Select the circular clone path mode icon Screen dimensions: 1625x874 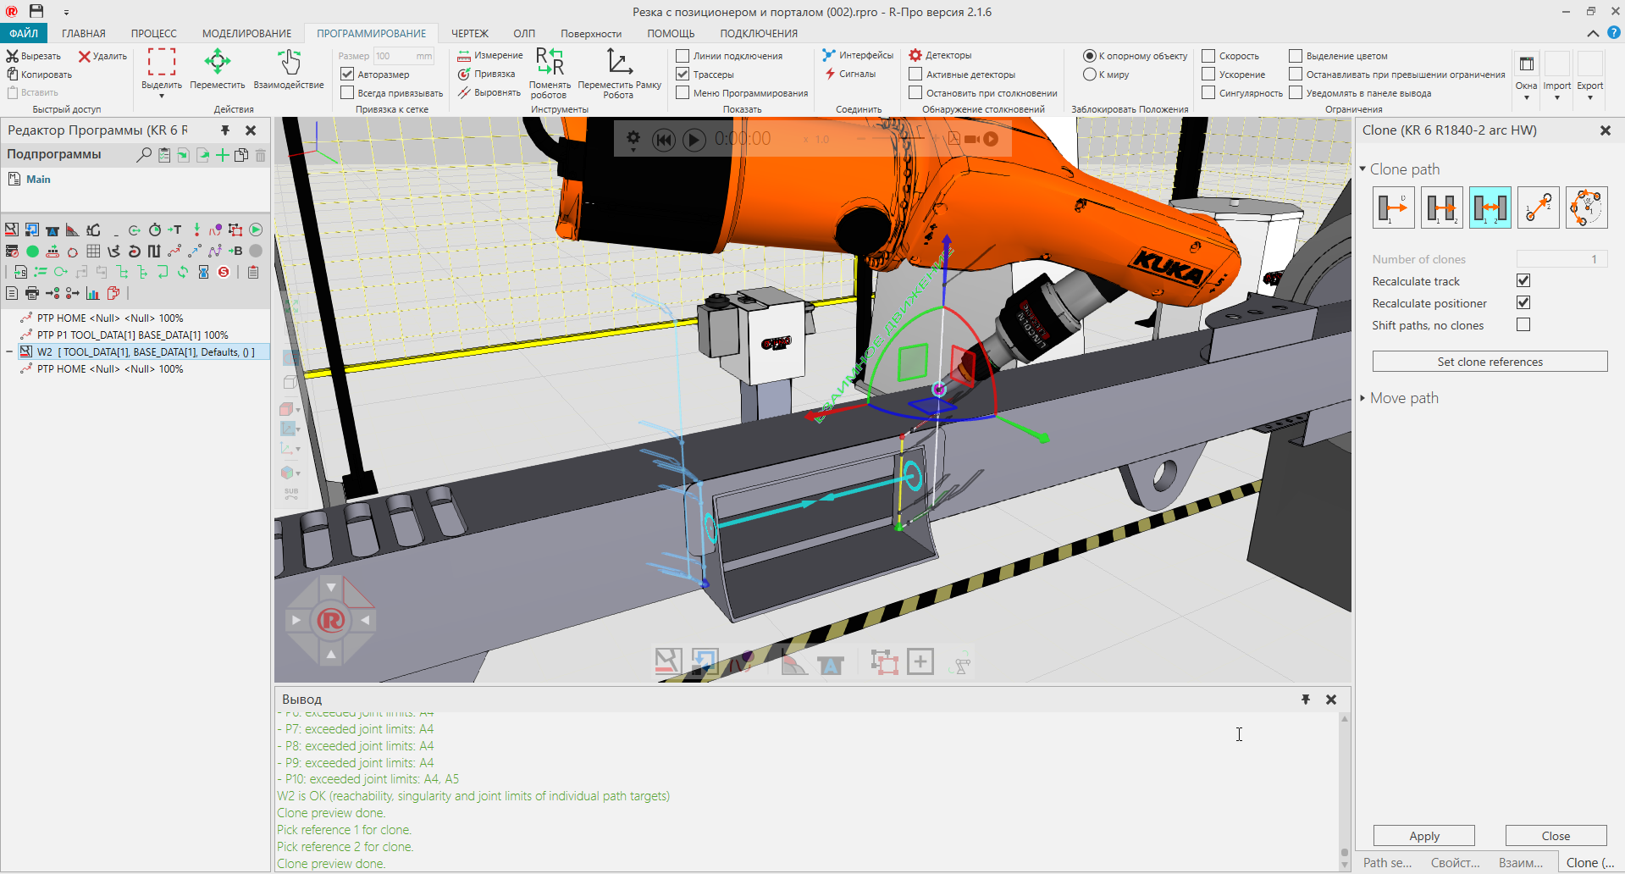(1586, 207)
